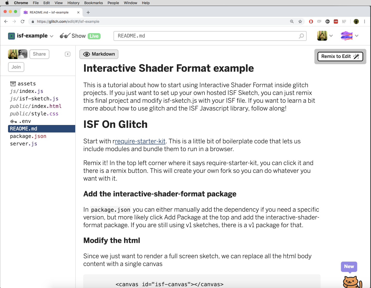This screenshot has width=371, height=288.
Task: Click the lock site info icon
Action: (x=33, y=21)
